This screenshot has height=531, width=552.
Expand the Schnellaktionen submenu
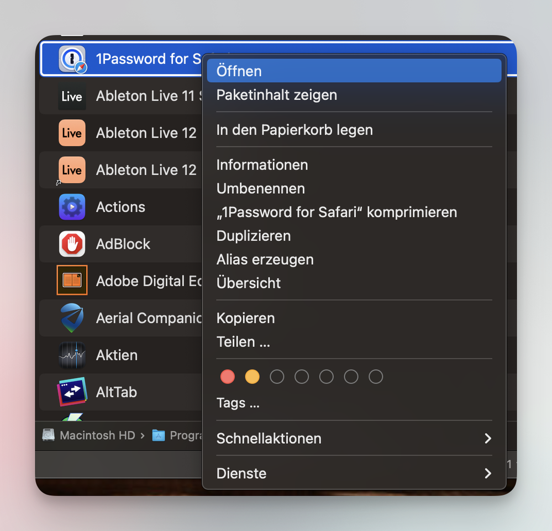(x=354, y=438)
